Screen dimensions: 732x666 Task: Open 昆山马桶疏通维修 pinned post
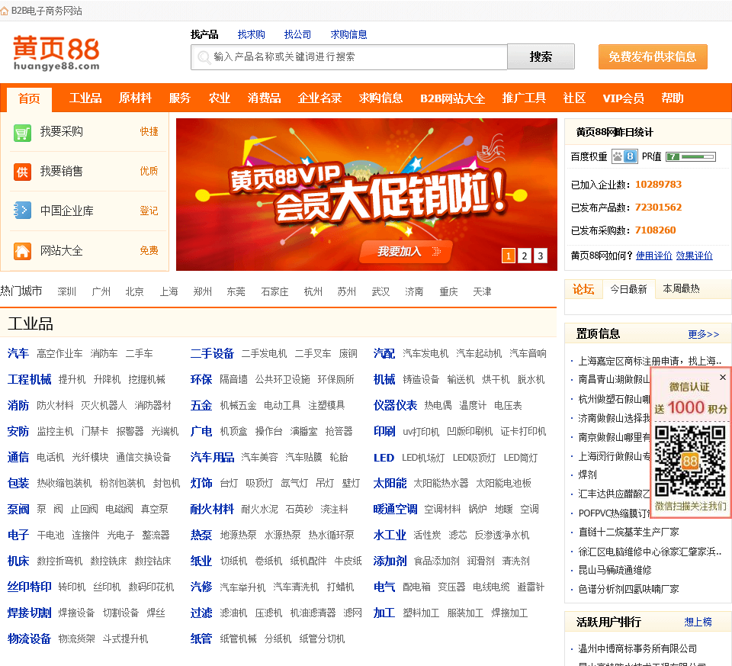click(615, 570)
